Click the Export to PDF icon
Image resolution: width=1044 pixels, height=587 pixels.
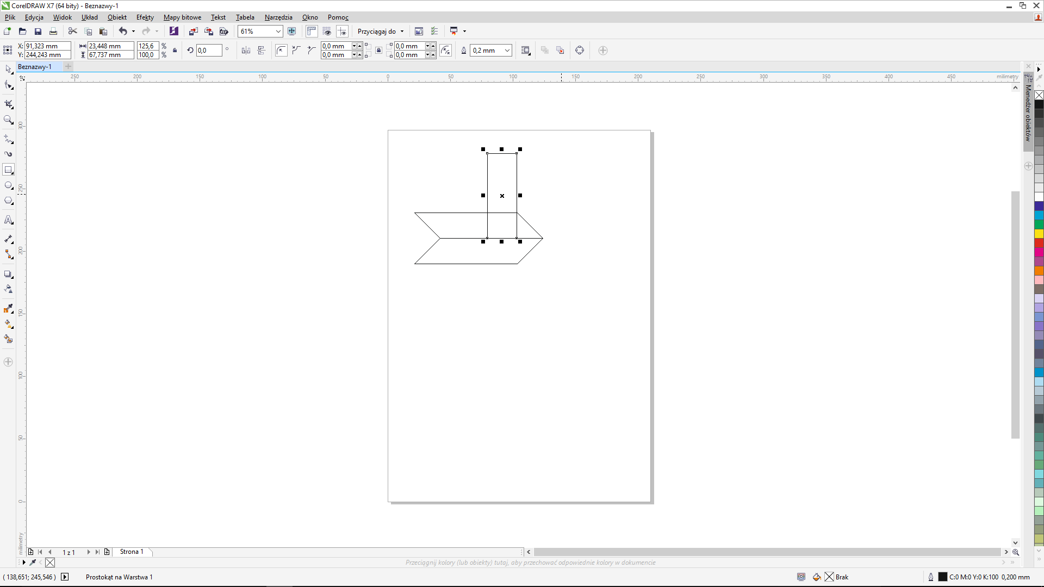click(x=223, y=32)
